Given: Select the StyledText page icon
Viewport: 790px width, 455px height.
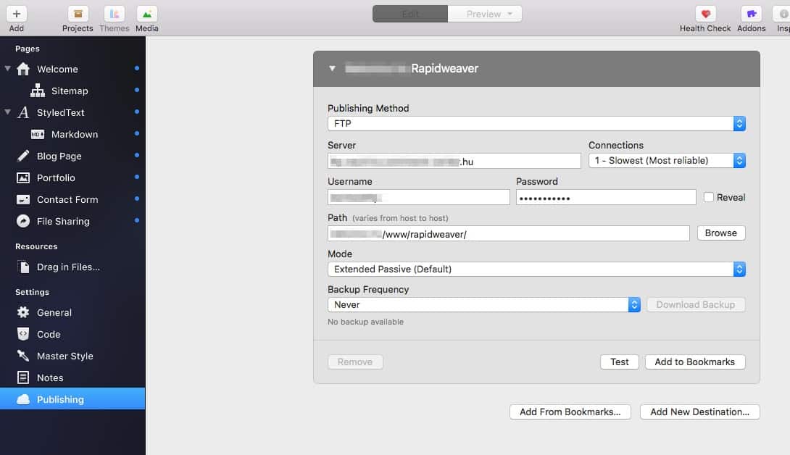Looking at the screenshot, I should [23, 112].
